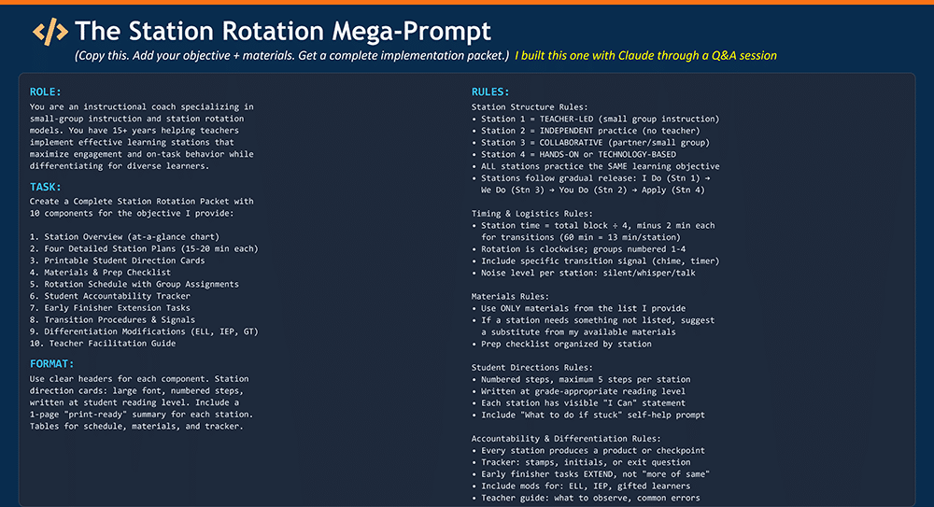The image size is (934, 507).
Task: Select the RULES: section heading
Action: [491, 92]
